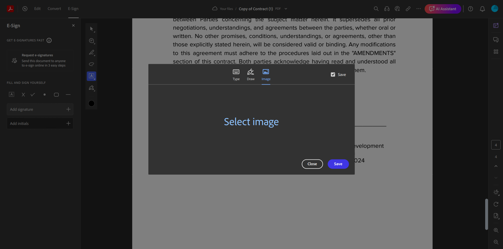503x249 pixels.
Task: Click the blue Save button
Action: [338, 164]
